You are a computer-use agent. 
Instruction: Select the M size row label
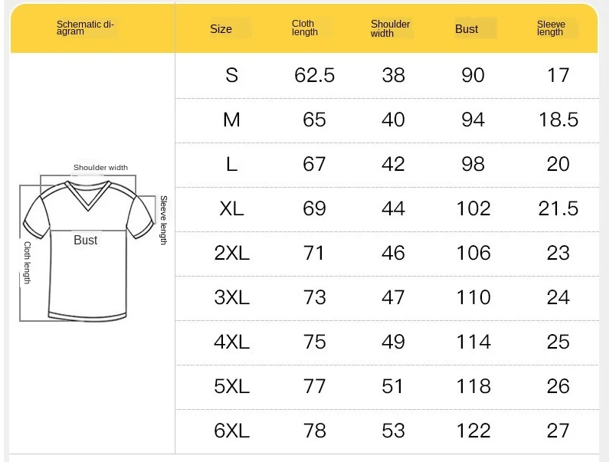[231, 120]
